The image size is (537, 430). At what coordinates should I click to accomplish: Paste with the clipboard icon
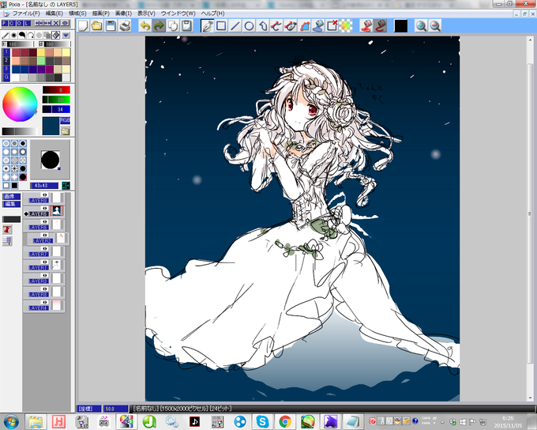(x=186, y=26)
